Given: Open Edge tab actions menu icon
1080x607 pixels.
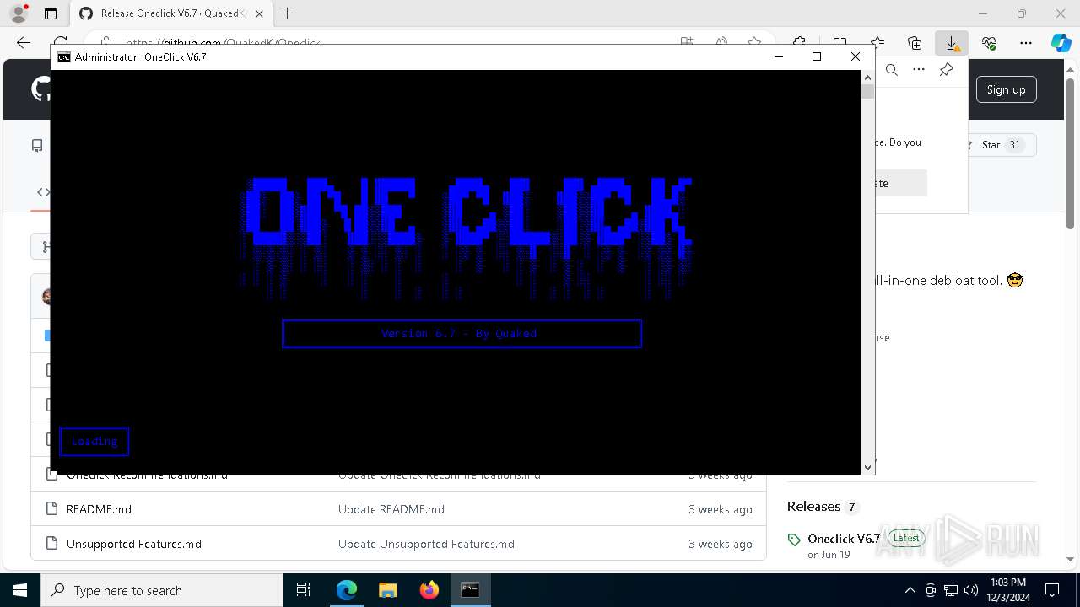Looking at the screenshot, I should (x=51, y=13).
